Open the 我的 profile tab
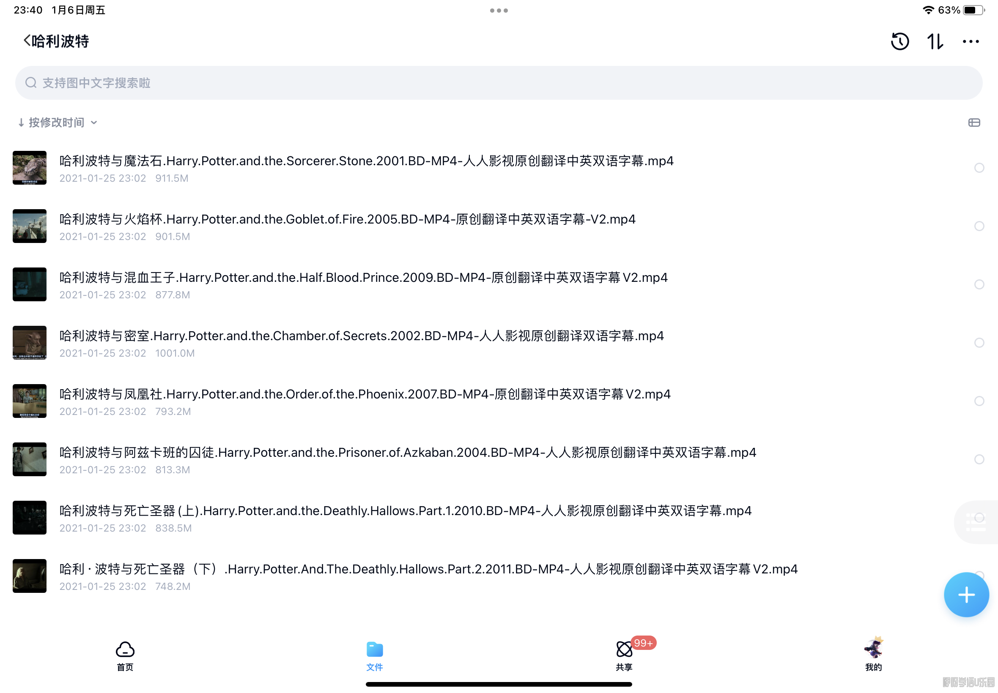Viewport: 998px width, 693px height. coord(873,655)
